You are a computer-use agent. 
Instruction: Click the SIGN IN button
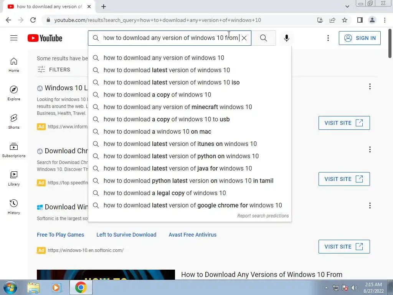point(360,38)
